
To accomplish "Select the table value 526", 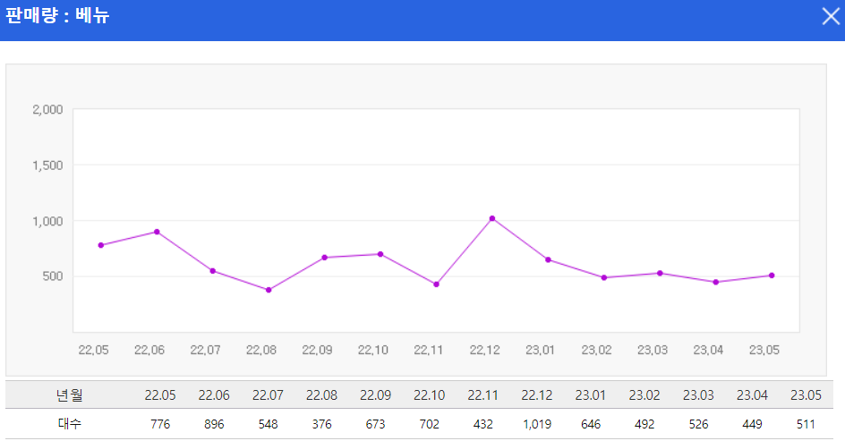I will 698,424.
